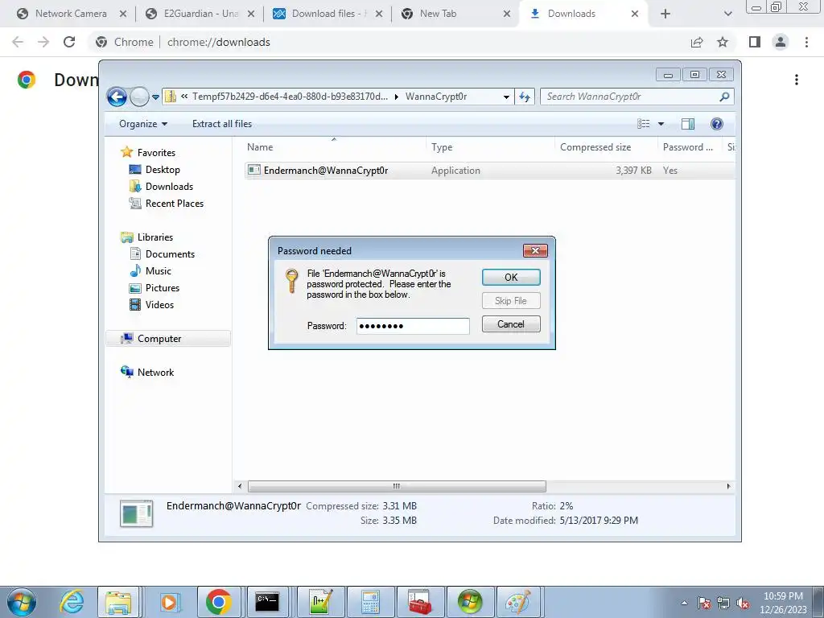Open Downloads page more actions menu
The width and height of the screenshot is (824, 618).
point(797,80)
